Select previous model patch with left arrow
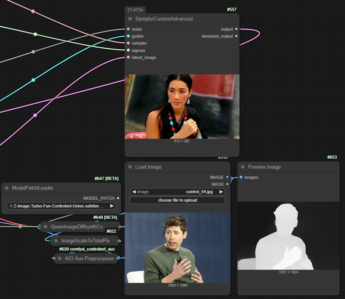This screenshot has width=345, height=299. click(10, 206)
